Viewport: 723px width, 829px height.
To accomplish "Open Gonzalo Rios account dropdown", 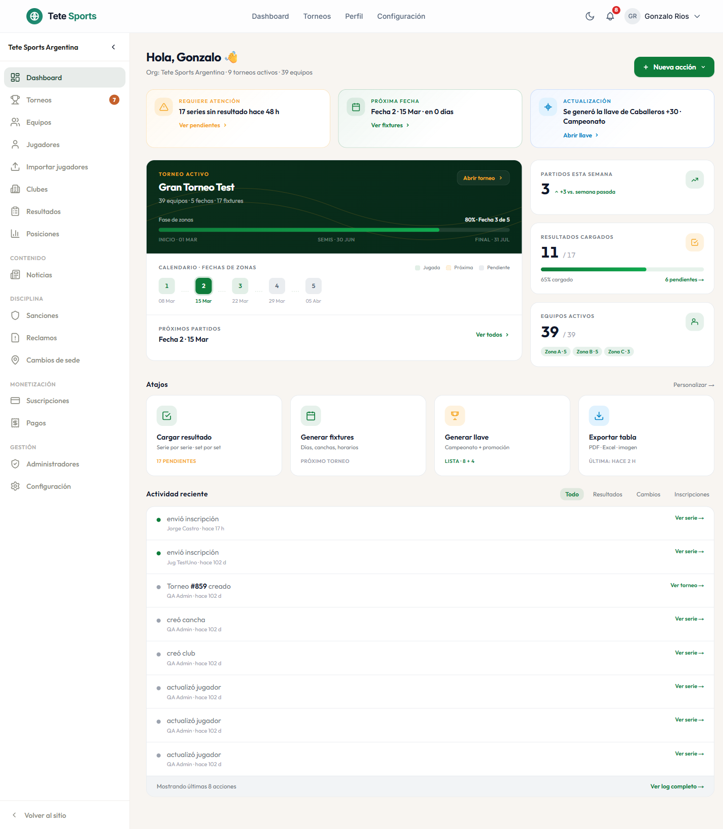I will point(663,16).
